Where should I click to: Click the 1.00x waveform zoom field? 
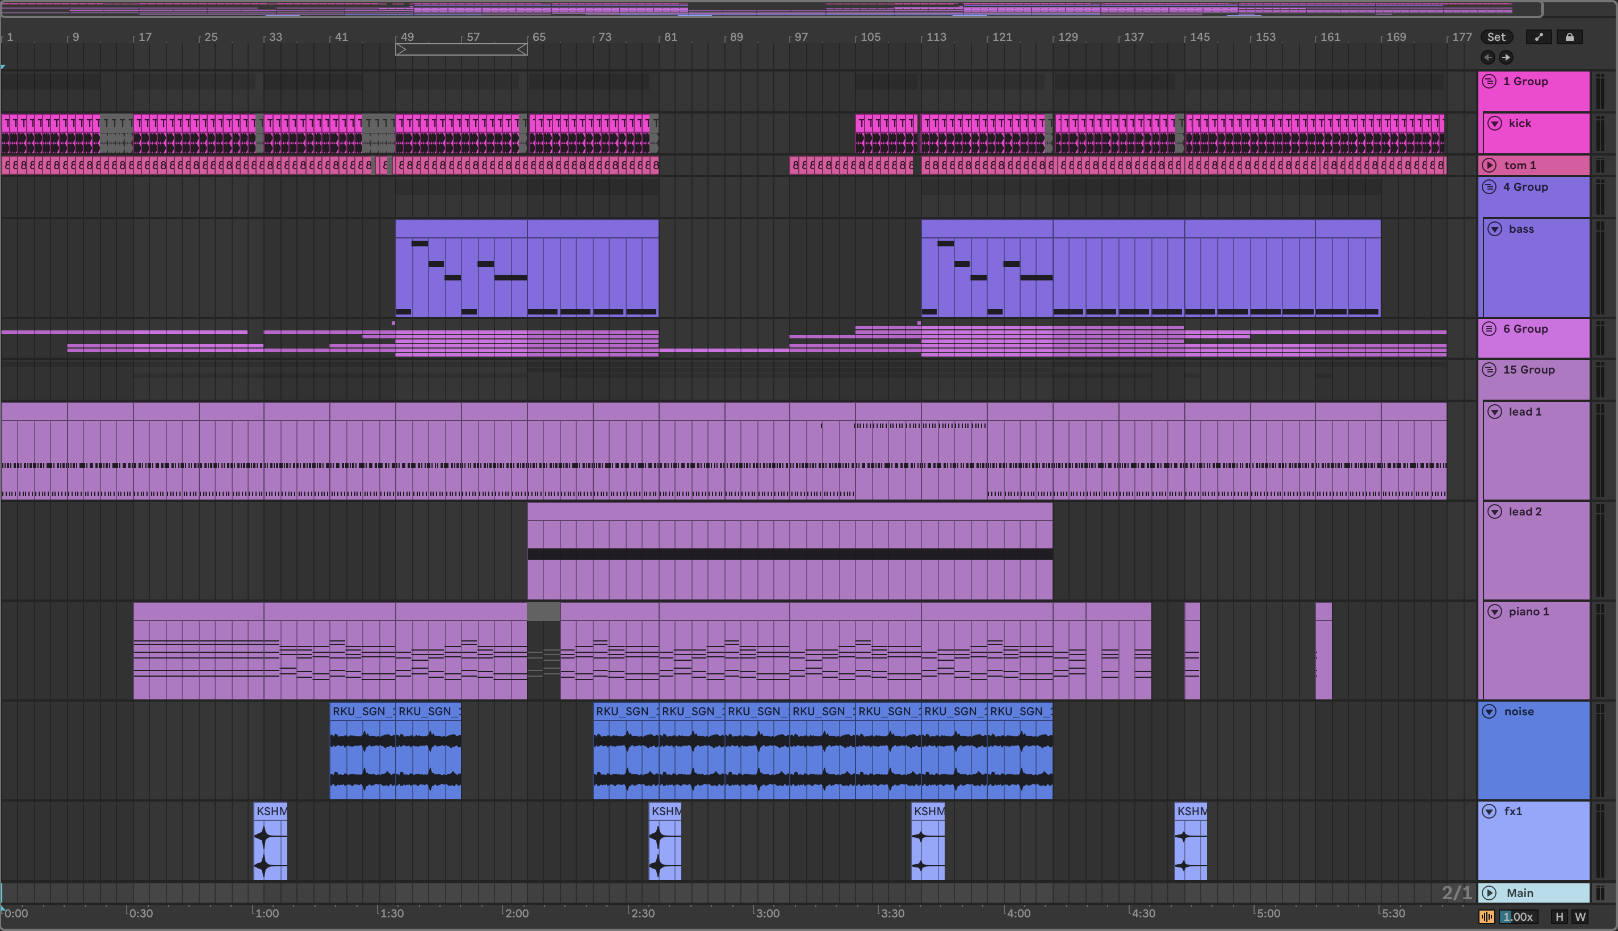(x=1518, y=917)
